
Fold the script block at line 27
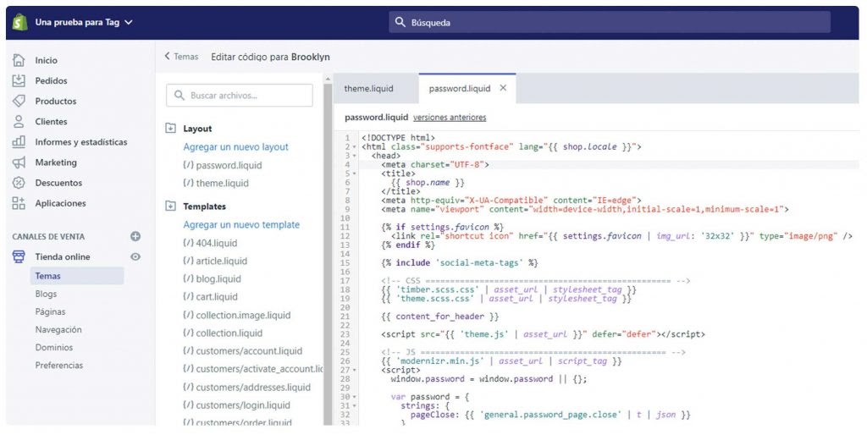click(355, 370)
